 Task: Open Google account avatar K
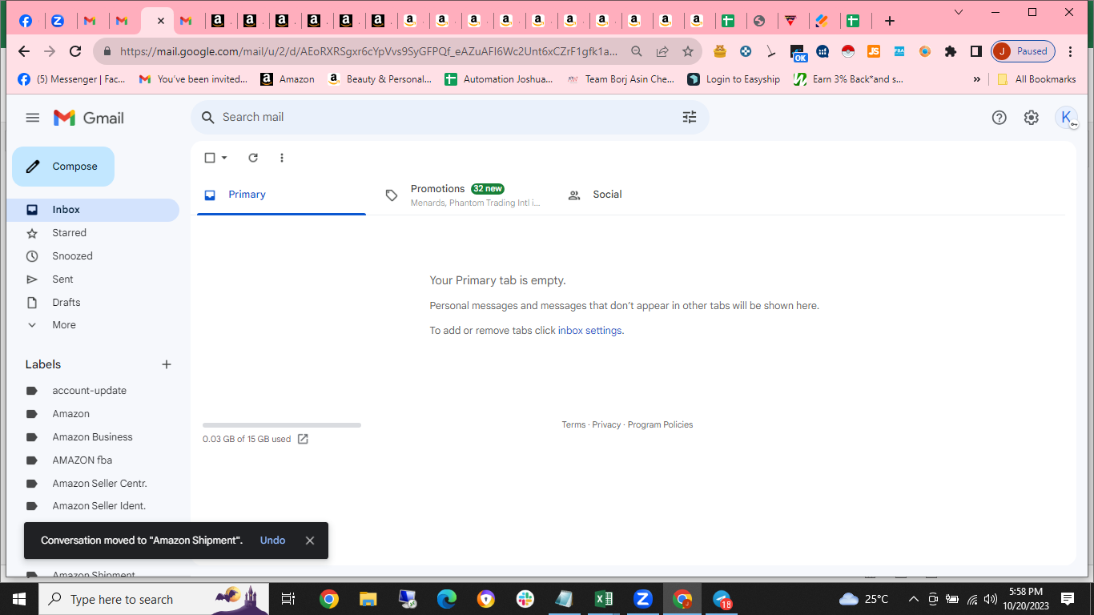(1066, 118)
